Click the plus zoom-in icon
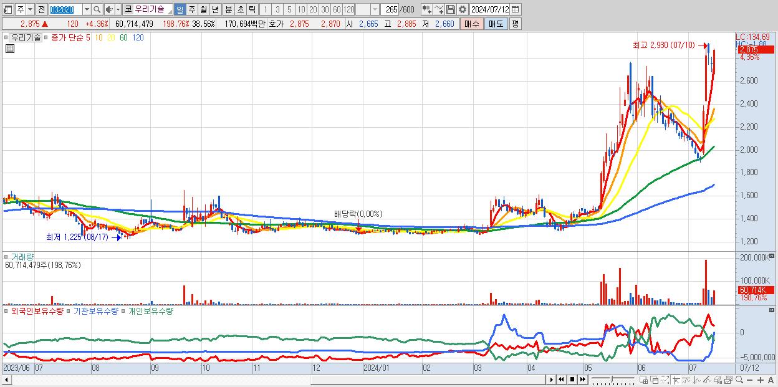Viewport: 778px width, 387px height. pyautogui.click(x=761, y=380)
